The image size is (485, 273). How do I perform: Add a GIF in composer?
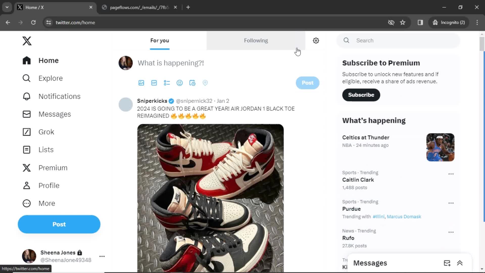click(x=154, y=83)
